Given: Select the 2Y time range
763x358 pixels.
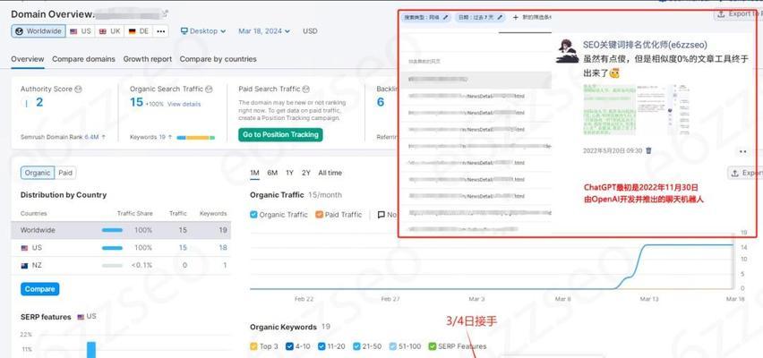Looking at the screenshot, I should tap(306, 173).
